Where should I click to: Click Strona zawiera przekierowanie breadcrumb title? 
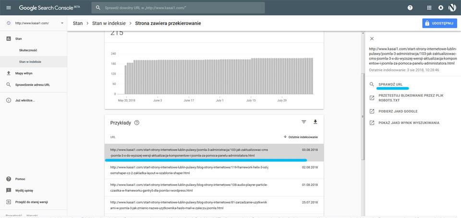168,23
